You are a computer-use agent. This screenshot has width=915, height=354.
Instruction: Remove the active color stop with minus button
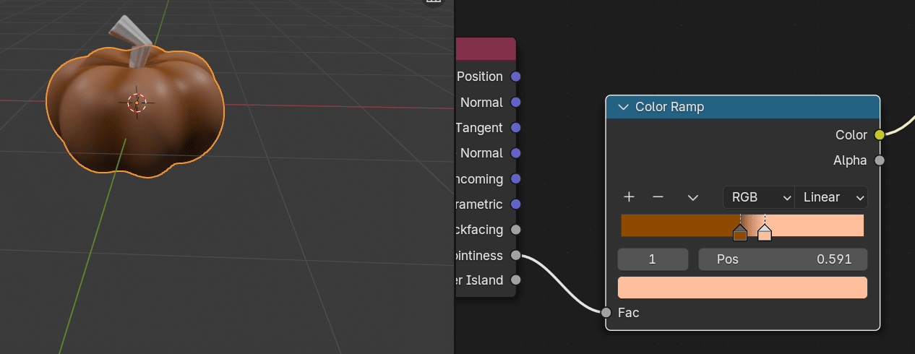(658, 197)
